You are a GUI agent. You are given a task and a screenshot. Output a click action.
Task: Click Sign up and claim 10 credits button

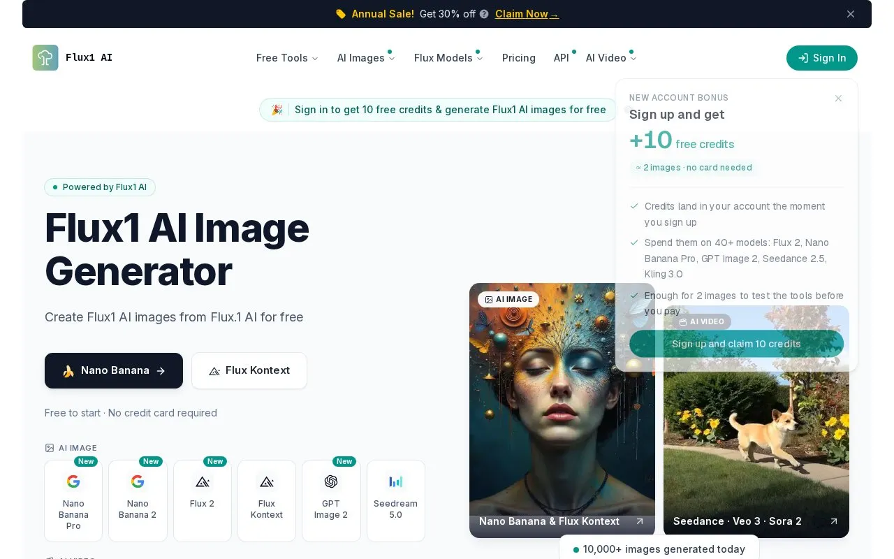(736, 344)
